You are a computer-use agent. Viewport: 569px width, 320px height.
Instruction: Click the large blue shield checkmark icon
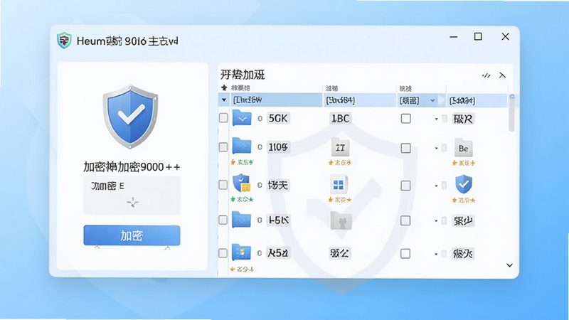[x=131, y=116]
